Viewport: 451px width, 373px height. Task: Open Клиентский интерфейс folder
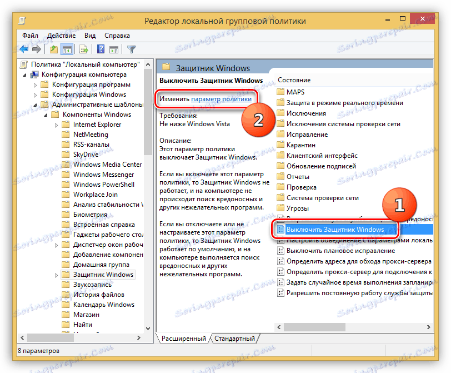322,156
